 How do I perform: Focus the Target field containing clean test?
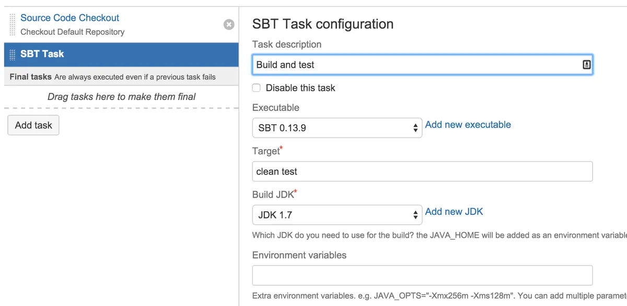pyautogui.click(x=422, y=172)
